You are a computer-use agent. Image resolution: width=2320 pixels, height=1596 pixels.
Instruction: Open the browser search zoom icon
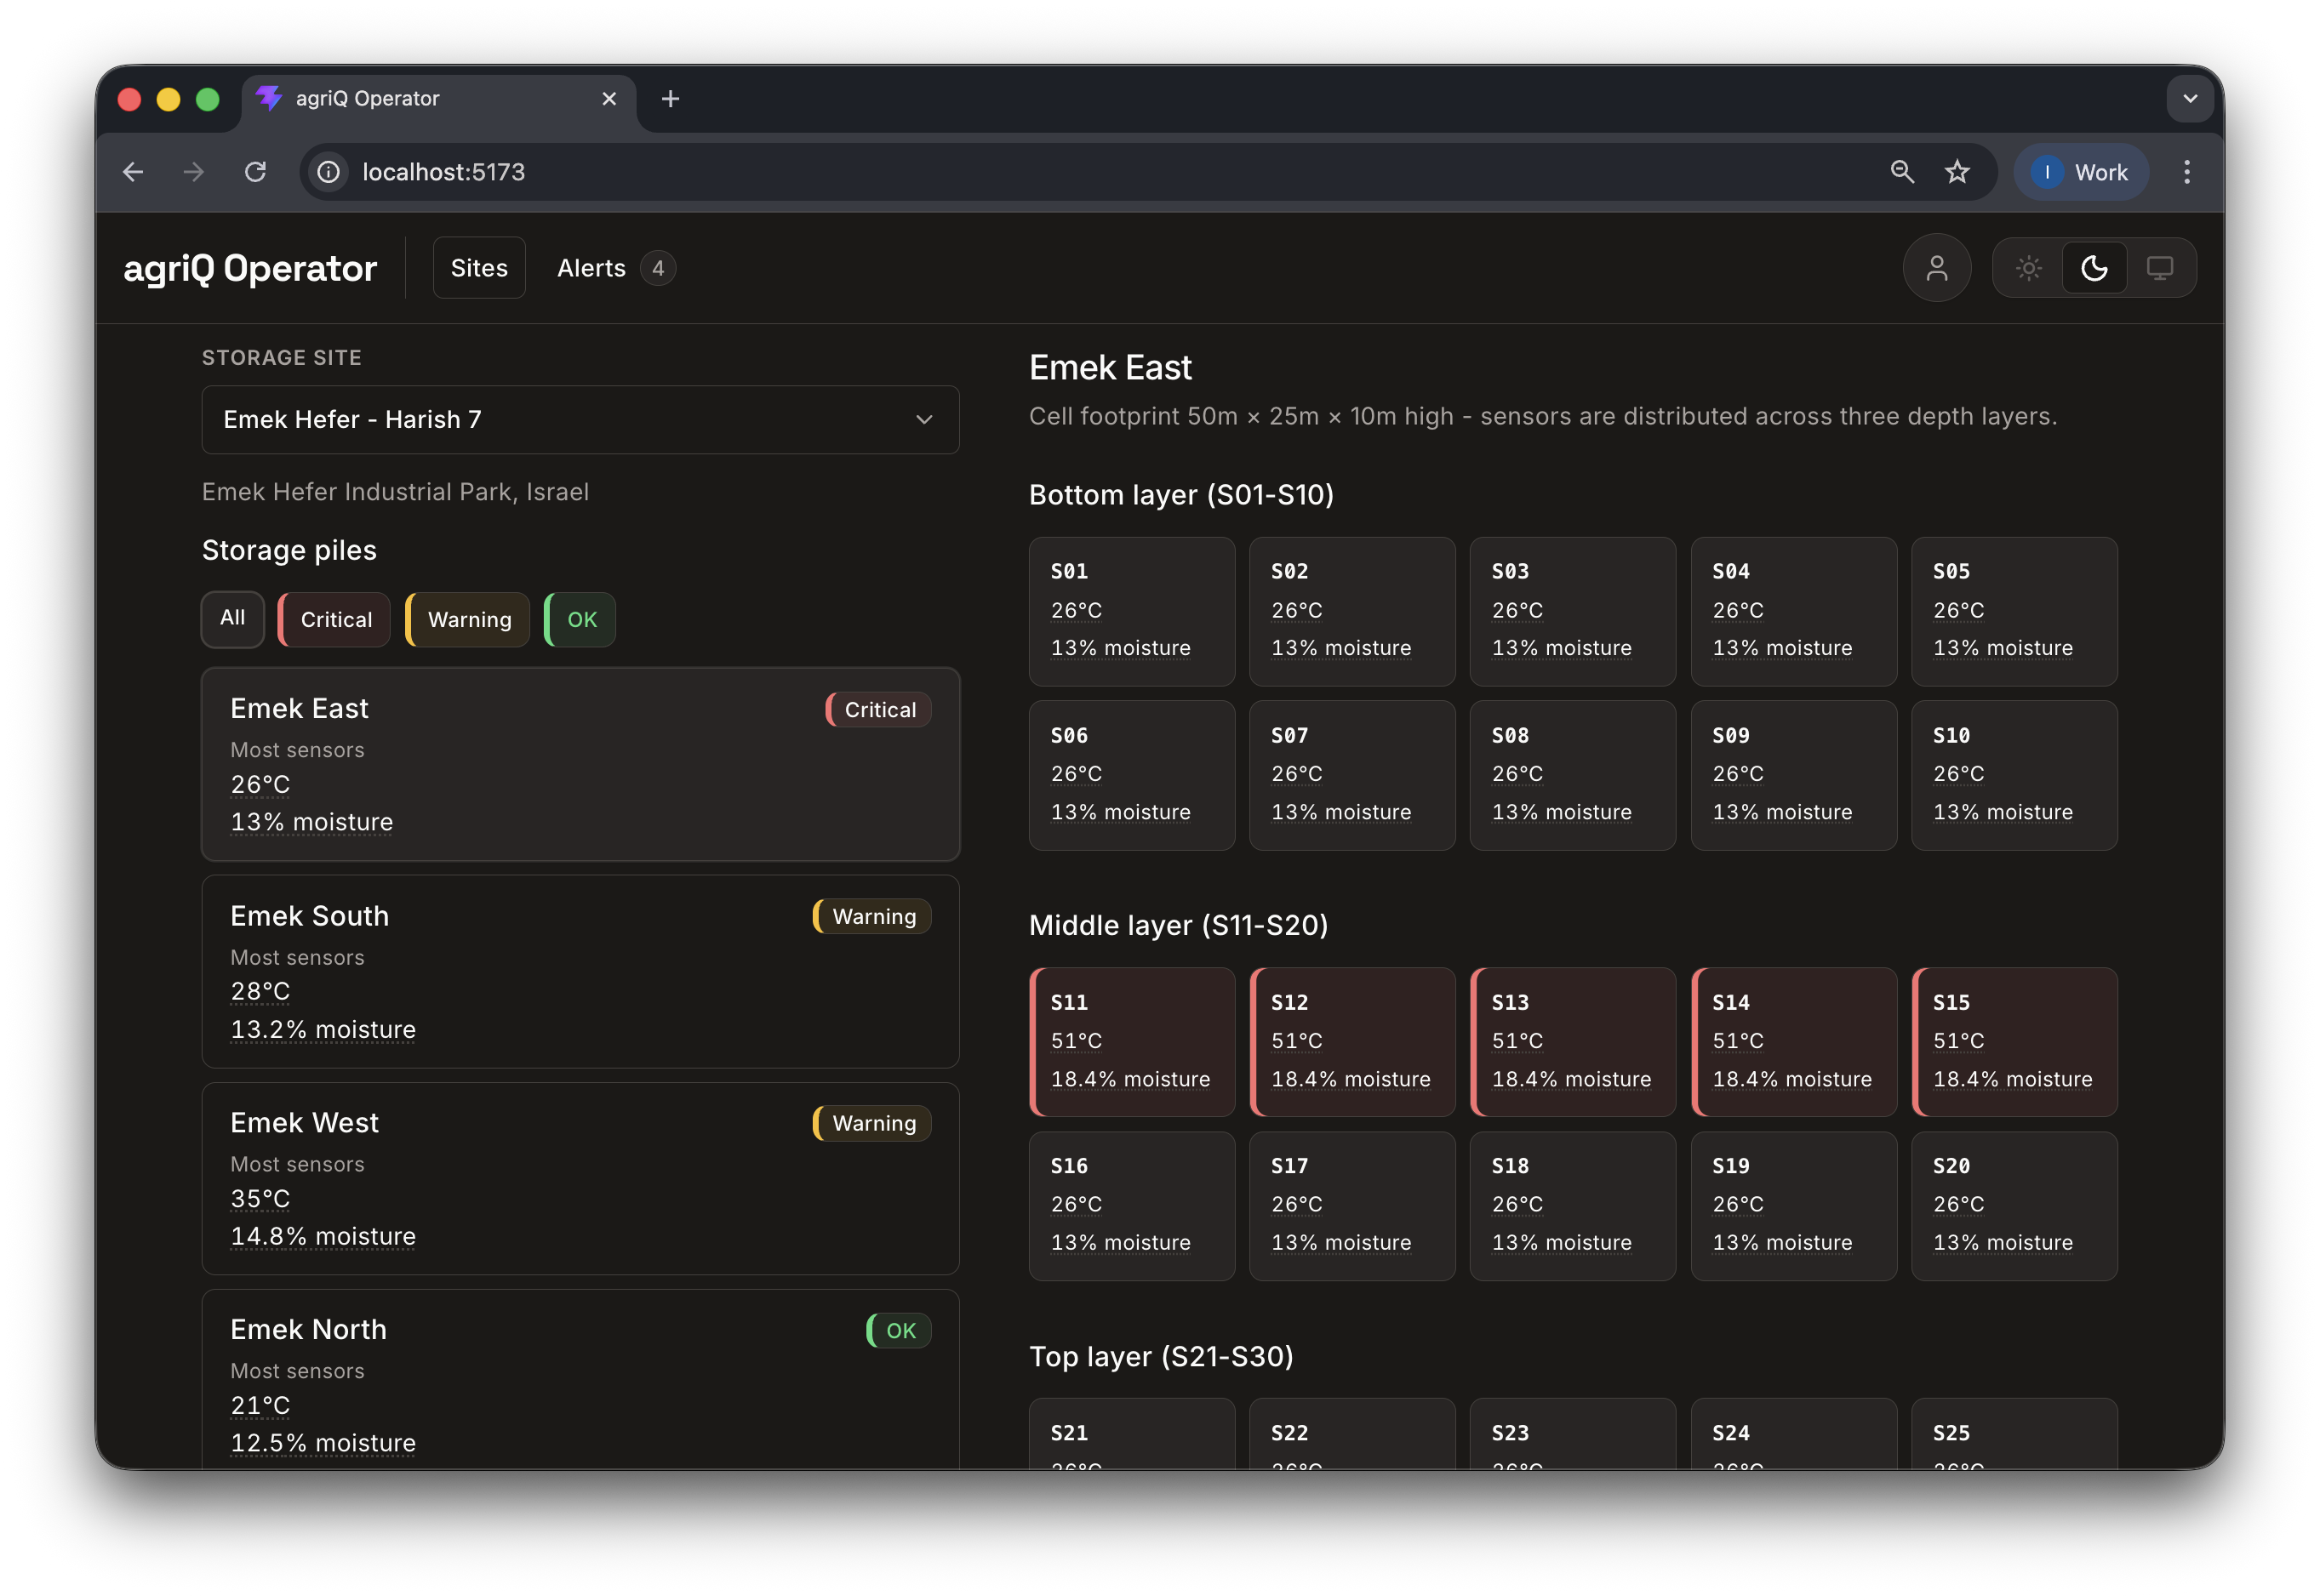point(1902,172)
